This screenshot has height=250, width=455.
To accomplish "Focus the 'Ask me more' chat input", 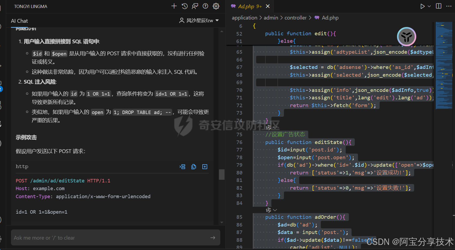I will point(115,237).
